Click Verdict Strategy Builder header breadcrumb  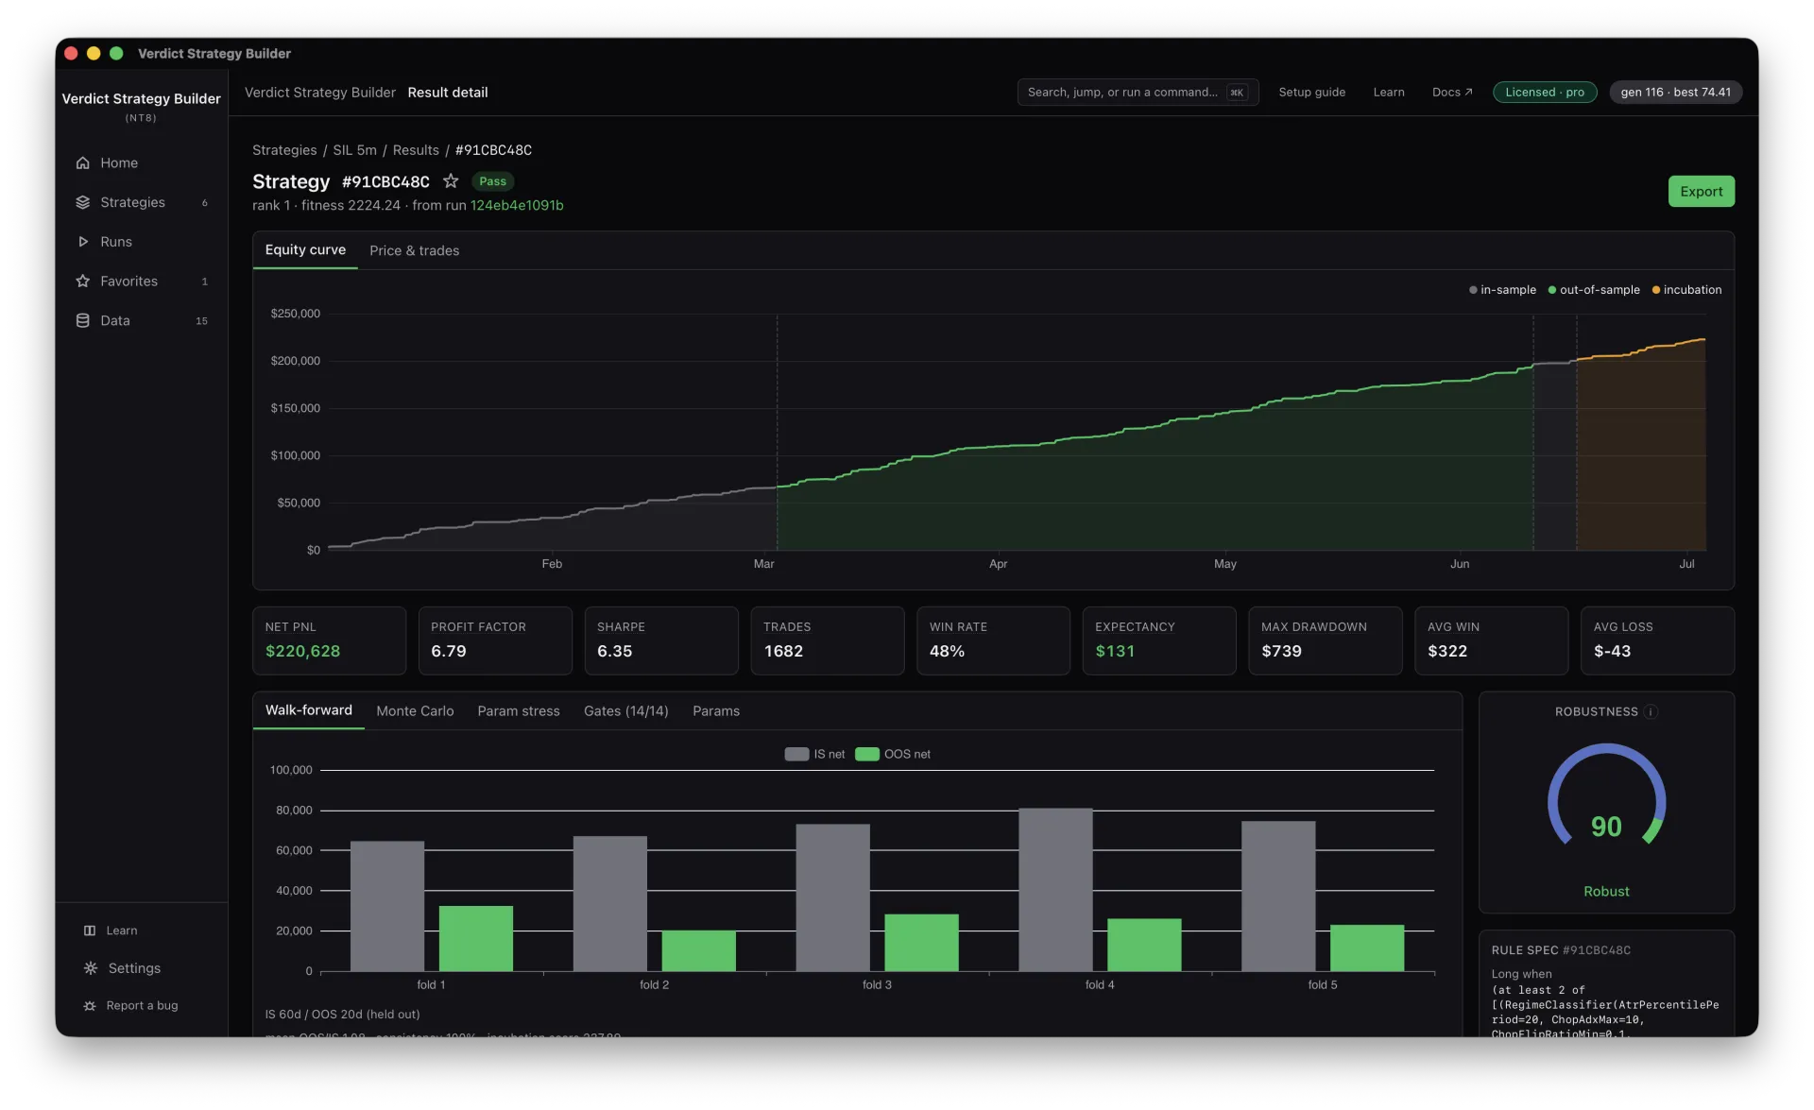320,93
